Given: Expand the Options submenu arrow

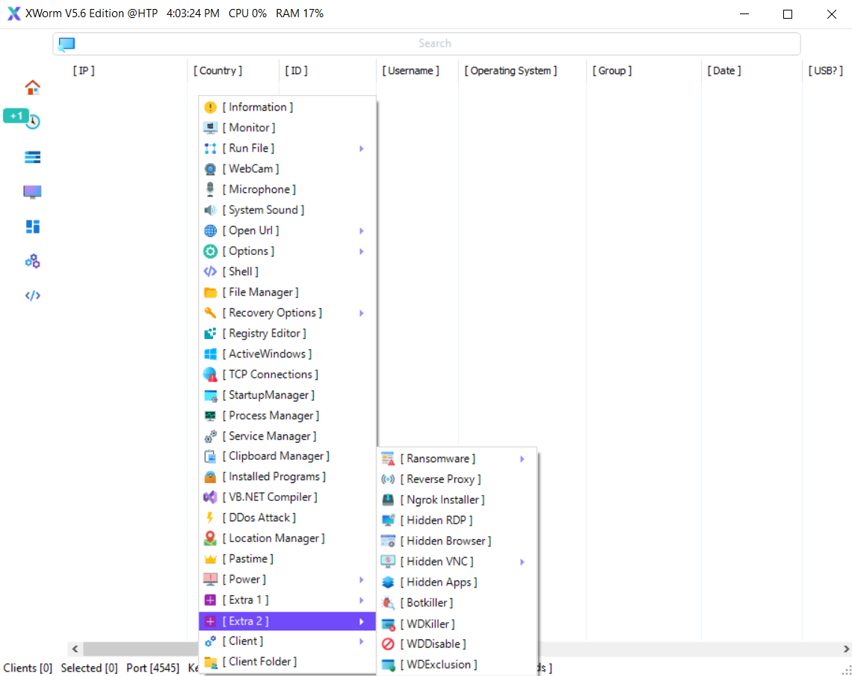Looking at the screenshot, I should pos(361,252).
